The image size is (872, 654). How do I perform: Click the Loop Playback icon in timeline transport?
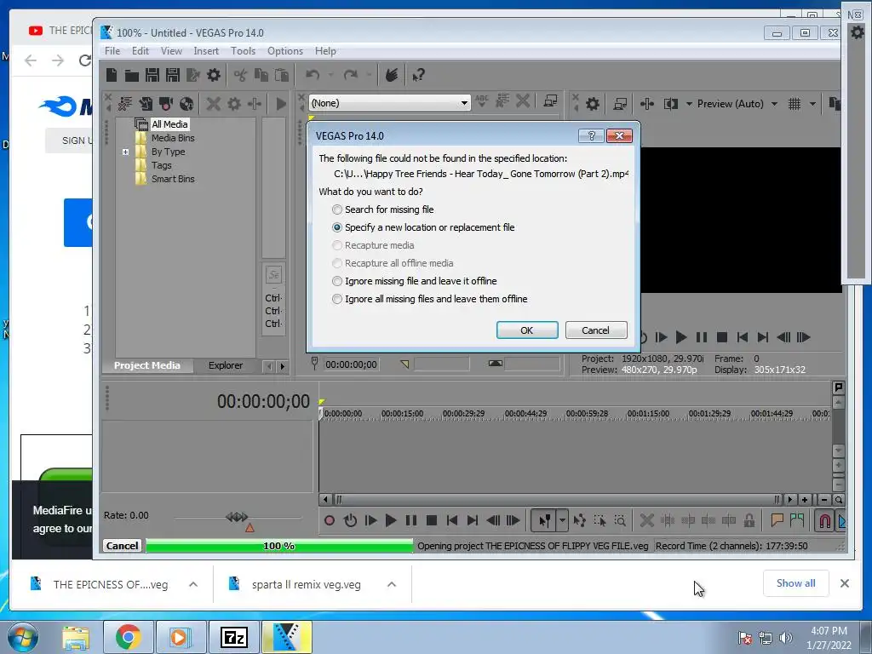click(350, 520)
